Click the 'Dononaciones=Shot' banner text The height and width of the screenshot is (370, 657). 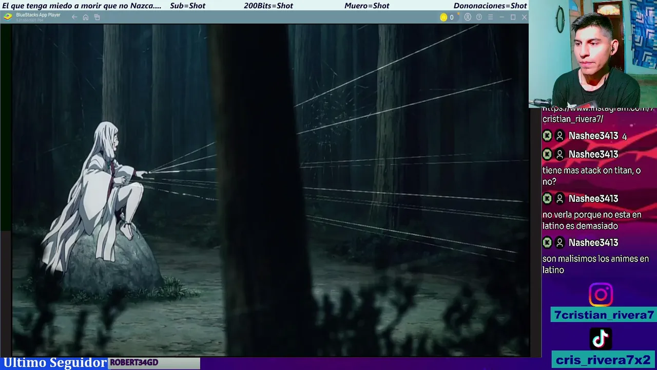tap(490, 6)
